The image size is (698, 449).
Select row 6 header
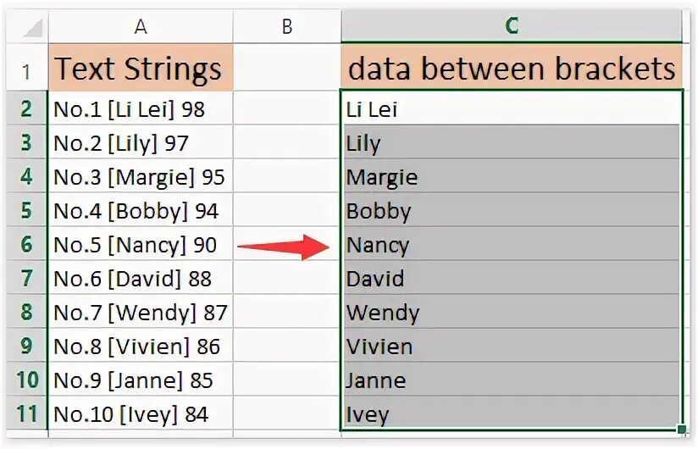(x=25, y=245)
